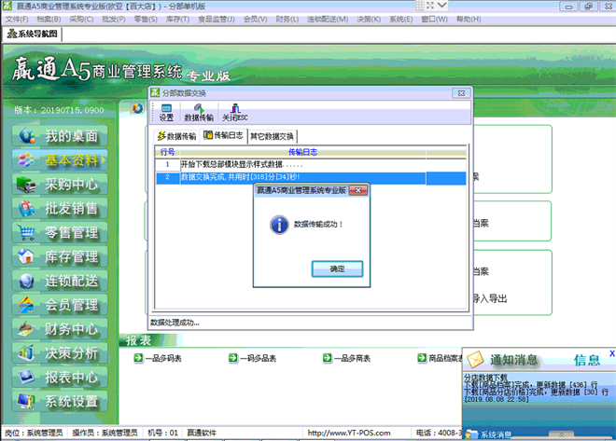The image size is (616, 441).
Task: Close the 通知消息 popup with X
Action: pyautogui.click(x=611, y=353)
